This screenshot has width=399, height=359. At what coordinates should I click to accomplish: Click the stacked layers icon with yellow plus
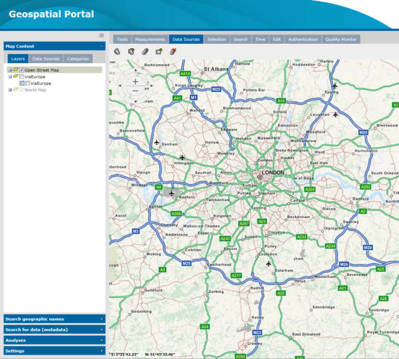click(x=145, y=52)
